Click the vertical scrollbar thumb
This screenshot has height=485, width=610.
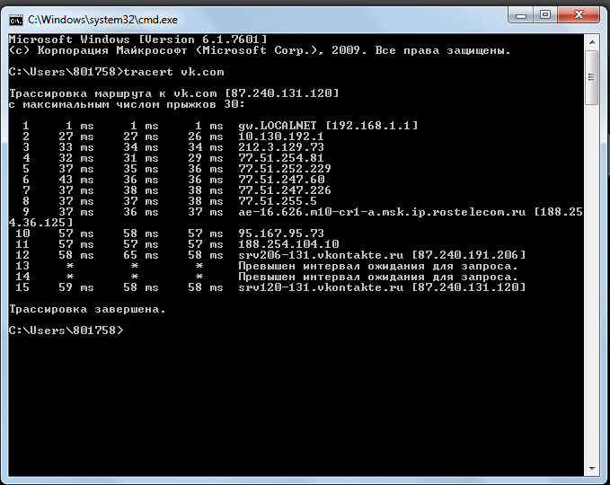[592, 77]
